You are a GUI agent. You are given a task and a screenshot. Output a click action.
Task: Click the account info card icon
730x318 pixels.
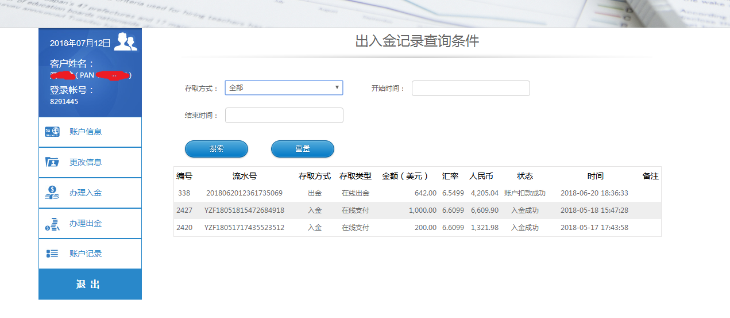pos(52,132)
